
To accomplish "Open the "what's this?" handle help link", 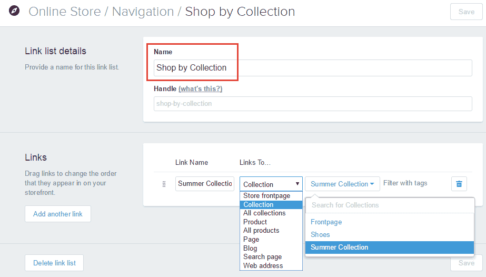I will (200, 89).
